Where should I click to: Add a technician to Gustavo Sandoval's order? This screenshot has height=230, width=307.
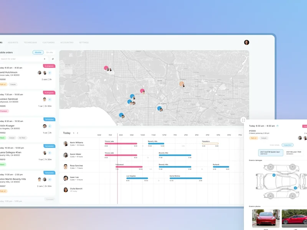pos(50,99)
